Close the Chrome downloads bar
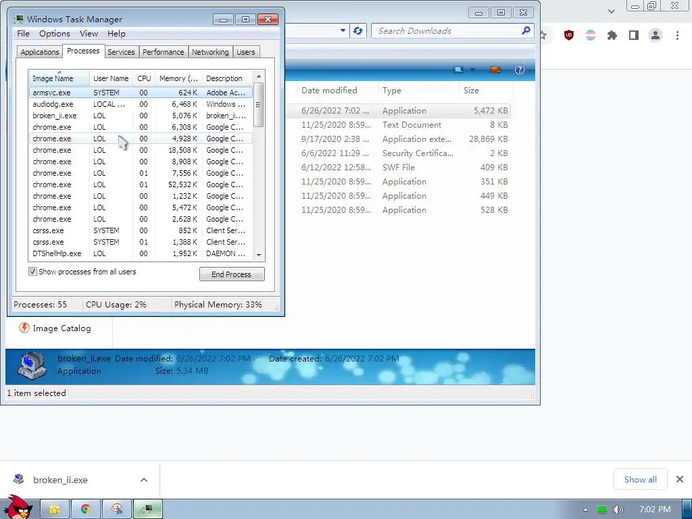692x519 pixels. click(x=680, y=479)
